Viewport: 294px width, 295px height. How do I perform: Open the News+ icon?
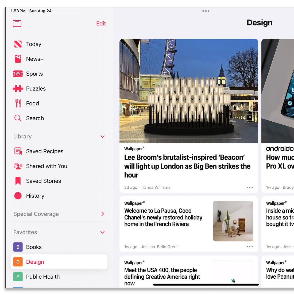pos(18,59)
